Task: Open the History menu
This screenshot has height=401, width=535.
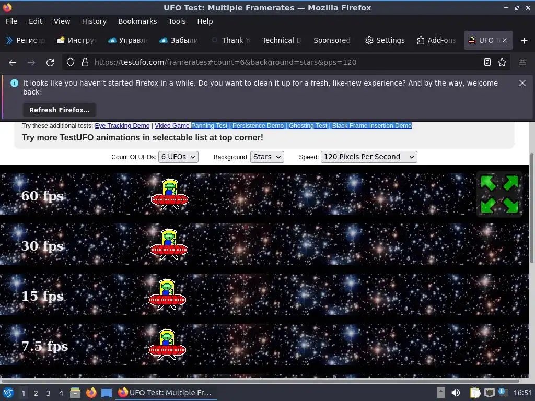Action: pyautogui.click(x=94, y=21)
